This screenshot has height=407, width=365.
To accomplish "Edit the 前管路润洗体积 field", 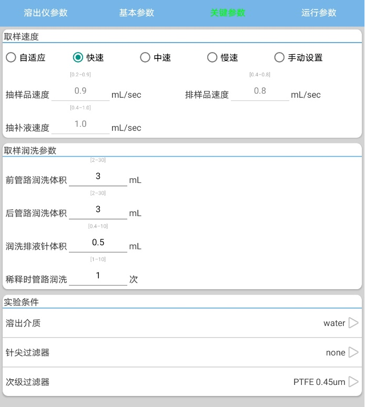I will (x=98, y=177).
